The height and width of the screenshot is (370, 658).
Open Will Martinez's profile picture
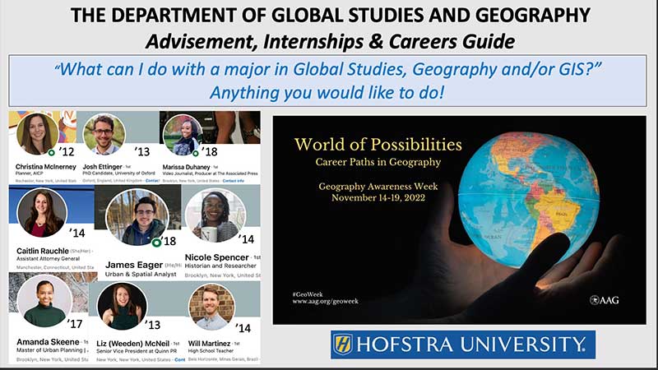coord(211,306)
